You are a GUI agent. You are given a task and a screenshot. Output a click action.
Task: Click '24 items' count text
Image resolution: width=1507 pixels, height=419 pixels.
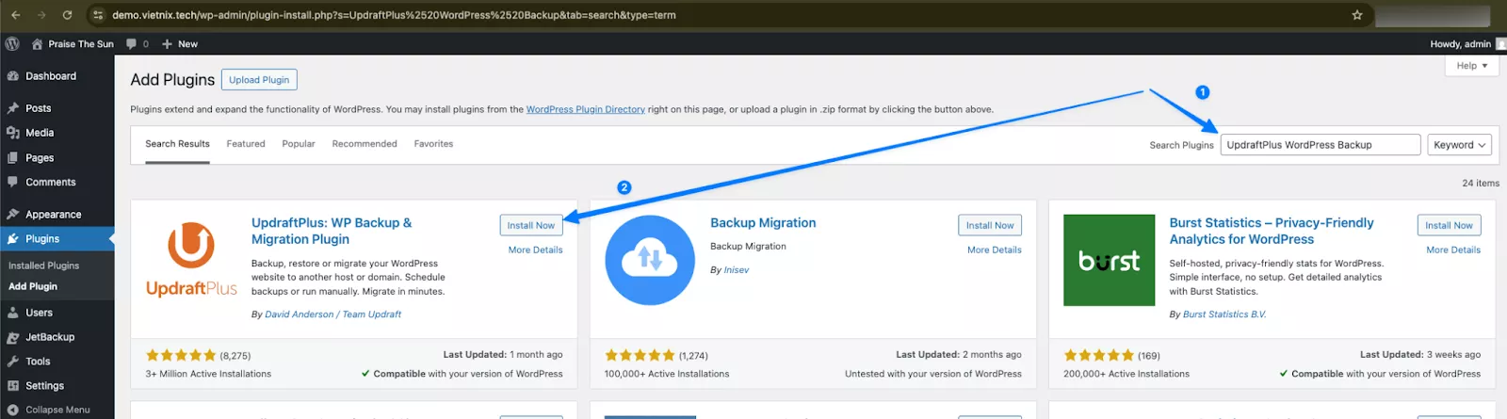click(x=1480, y=183)
